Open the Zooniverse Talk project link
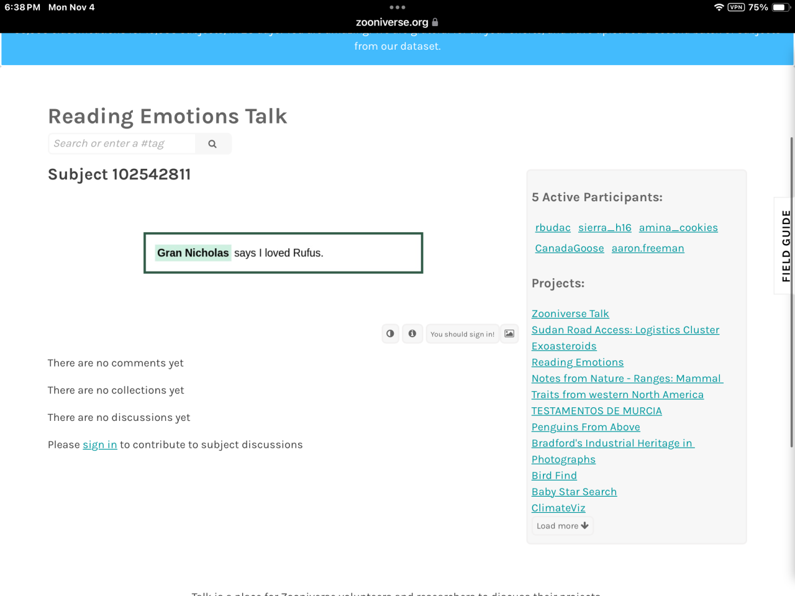 coord(570,314)
